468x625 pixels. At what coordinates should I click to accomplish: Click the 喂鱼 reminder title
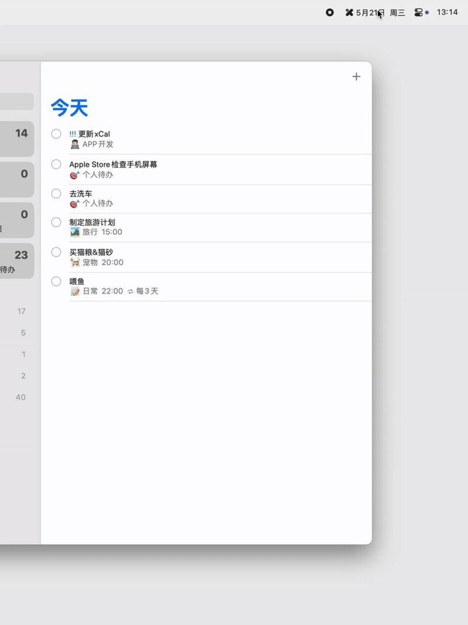coord(77,281)
